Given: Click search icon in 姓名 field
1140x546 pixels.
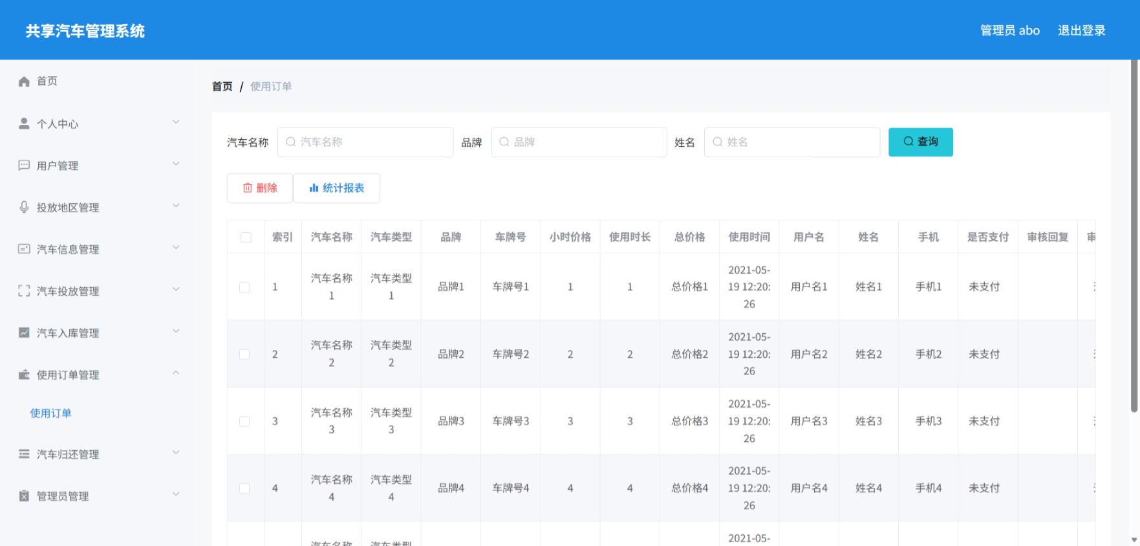Looking at the screenshot, I should (717, 142).
